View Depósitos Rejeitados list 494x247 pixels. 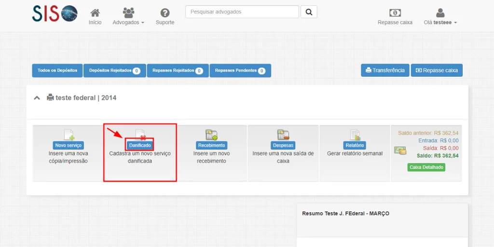tap(115, 70)
